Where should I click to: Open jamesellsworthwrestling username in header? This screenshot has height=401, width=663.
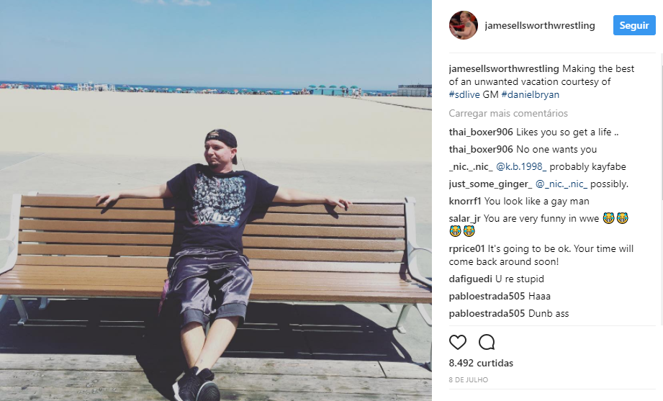(x=540, y=25)
